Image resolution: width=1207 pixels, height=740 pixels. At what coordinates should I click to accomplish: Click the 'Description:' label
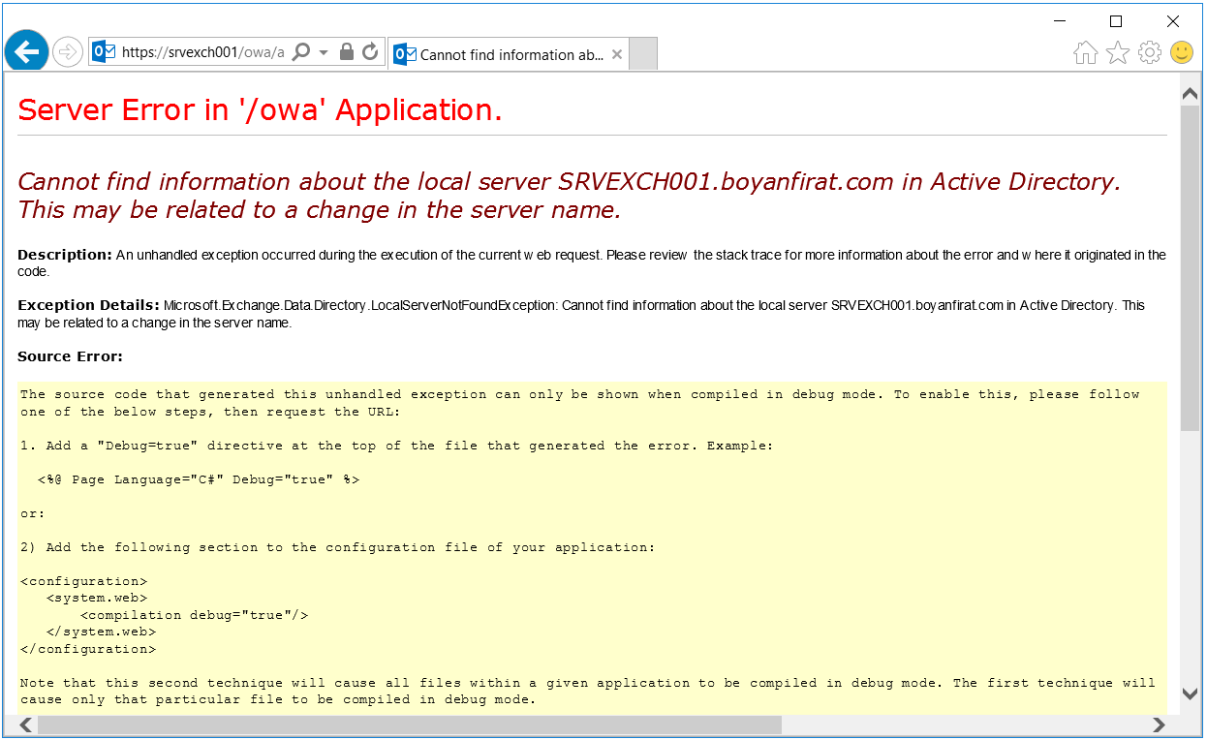[x=65, y=255]
